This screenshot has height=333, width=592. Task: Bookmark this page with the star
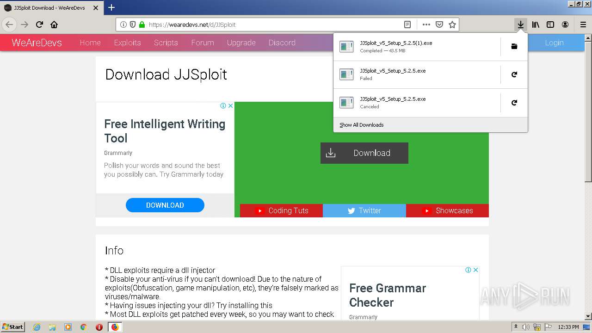tap(452, 25)
